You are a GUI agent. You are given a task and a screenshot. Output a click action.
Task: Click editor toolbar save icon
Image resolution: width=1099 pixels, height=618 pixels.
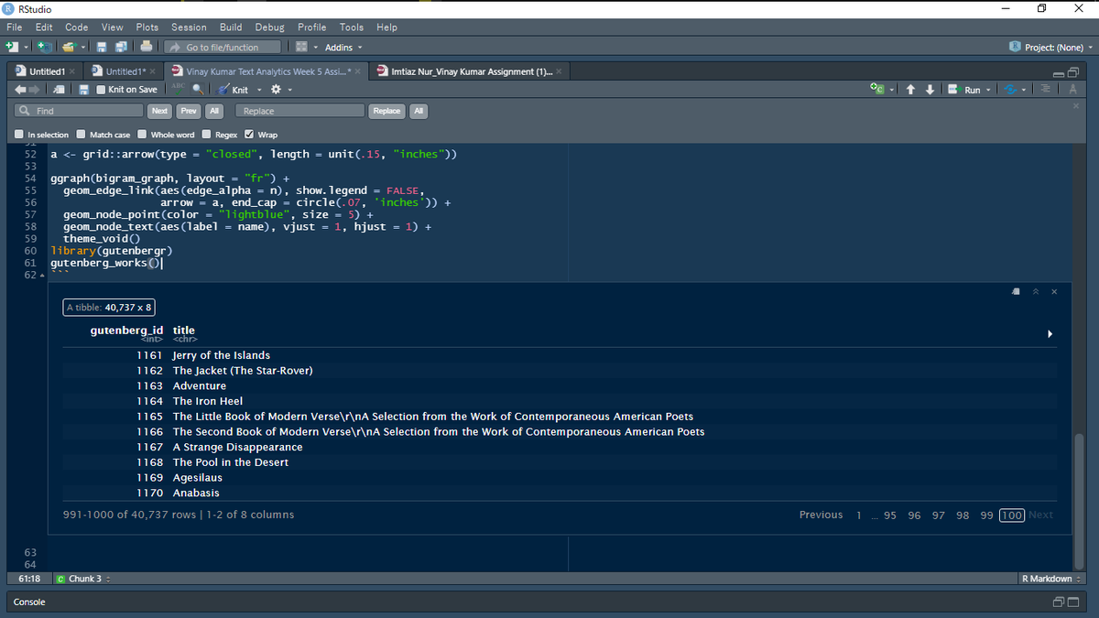[x=83, y=89]
